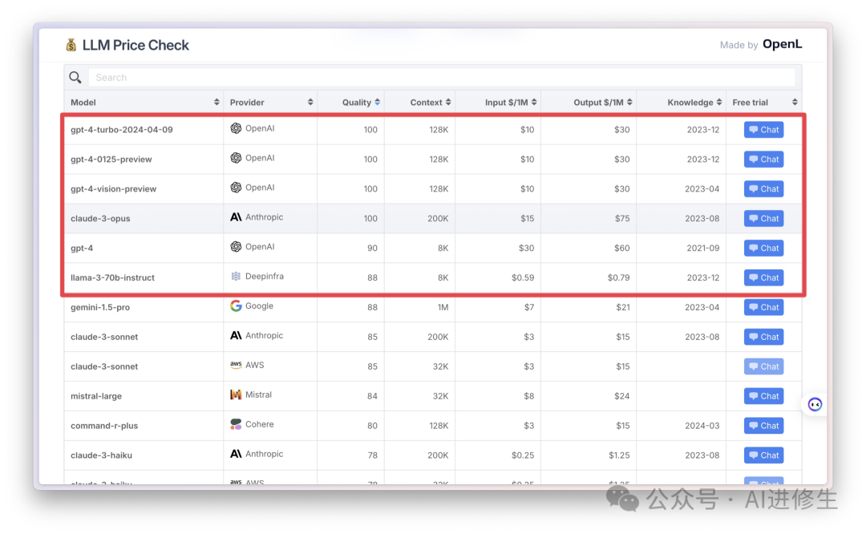The image size is (866, 534).
Task: Chat with AWS claude-3-sonnet
Action: click(764, 366)
